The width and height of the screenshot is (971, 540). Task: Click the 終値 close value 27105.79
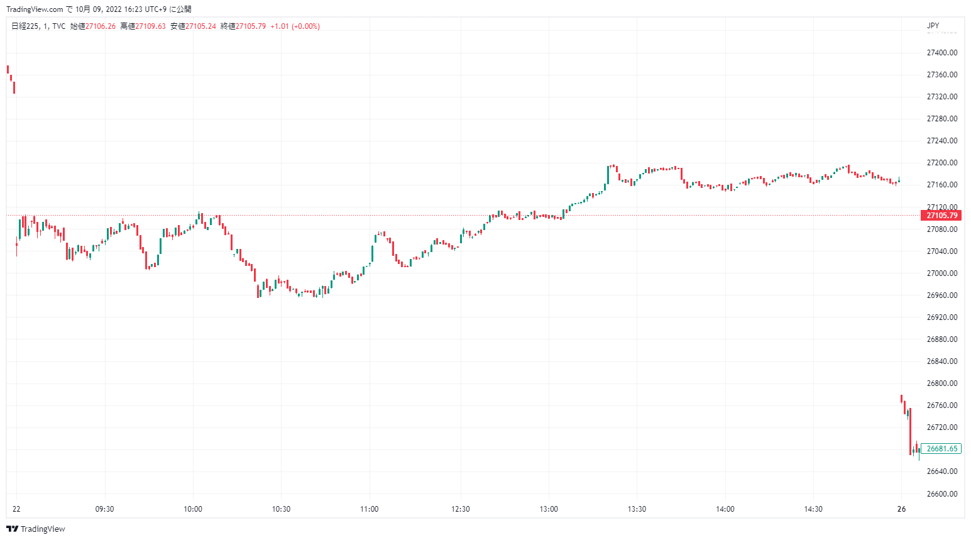click(x=251, y=26)
